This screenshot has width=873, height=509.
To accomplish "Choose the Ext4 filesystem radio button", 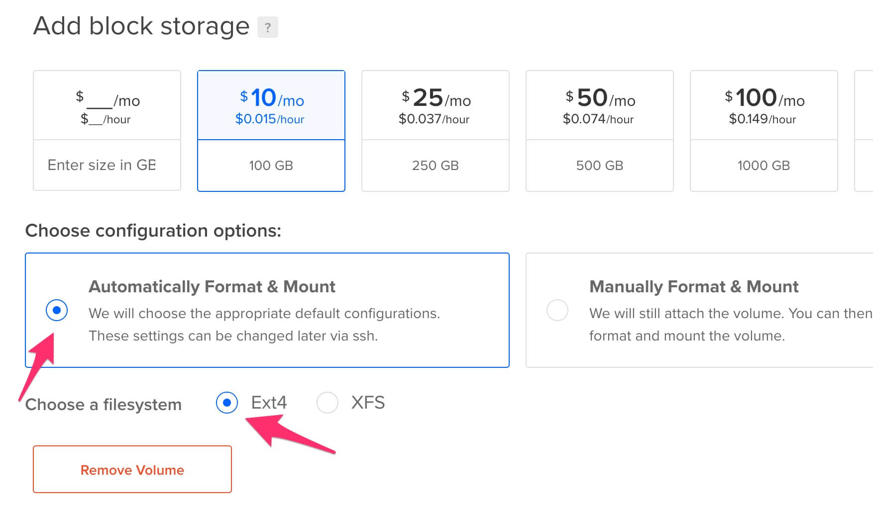I will [227, 403].
